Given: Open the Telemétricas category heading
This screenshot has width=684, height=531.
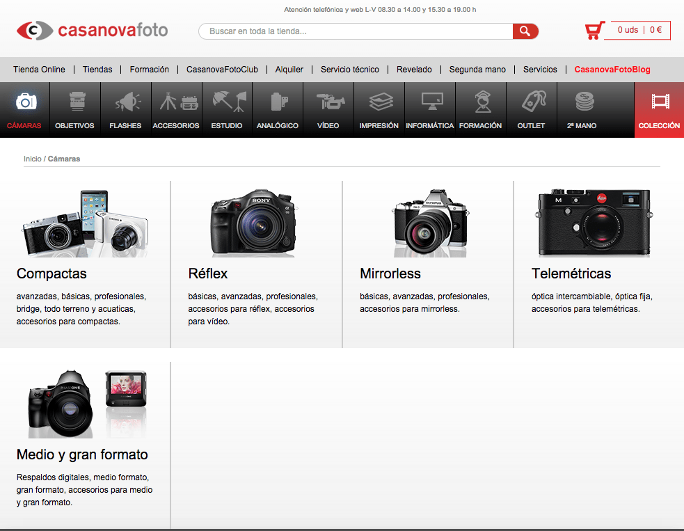Looking at the screenshot, I should point(571,274).
